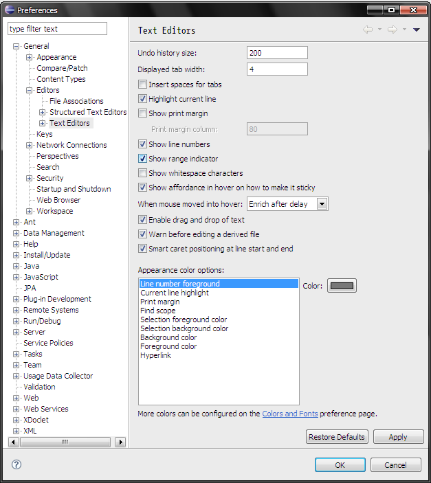Click the forward navigation arrow icon
Screen dimensions: 431x483
[x=392, y=30]
